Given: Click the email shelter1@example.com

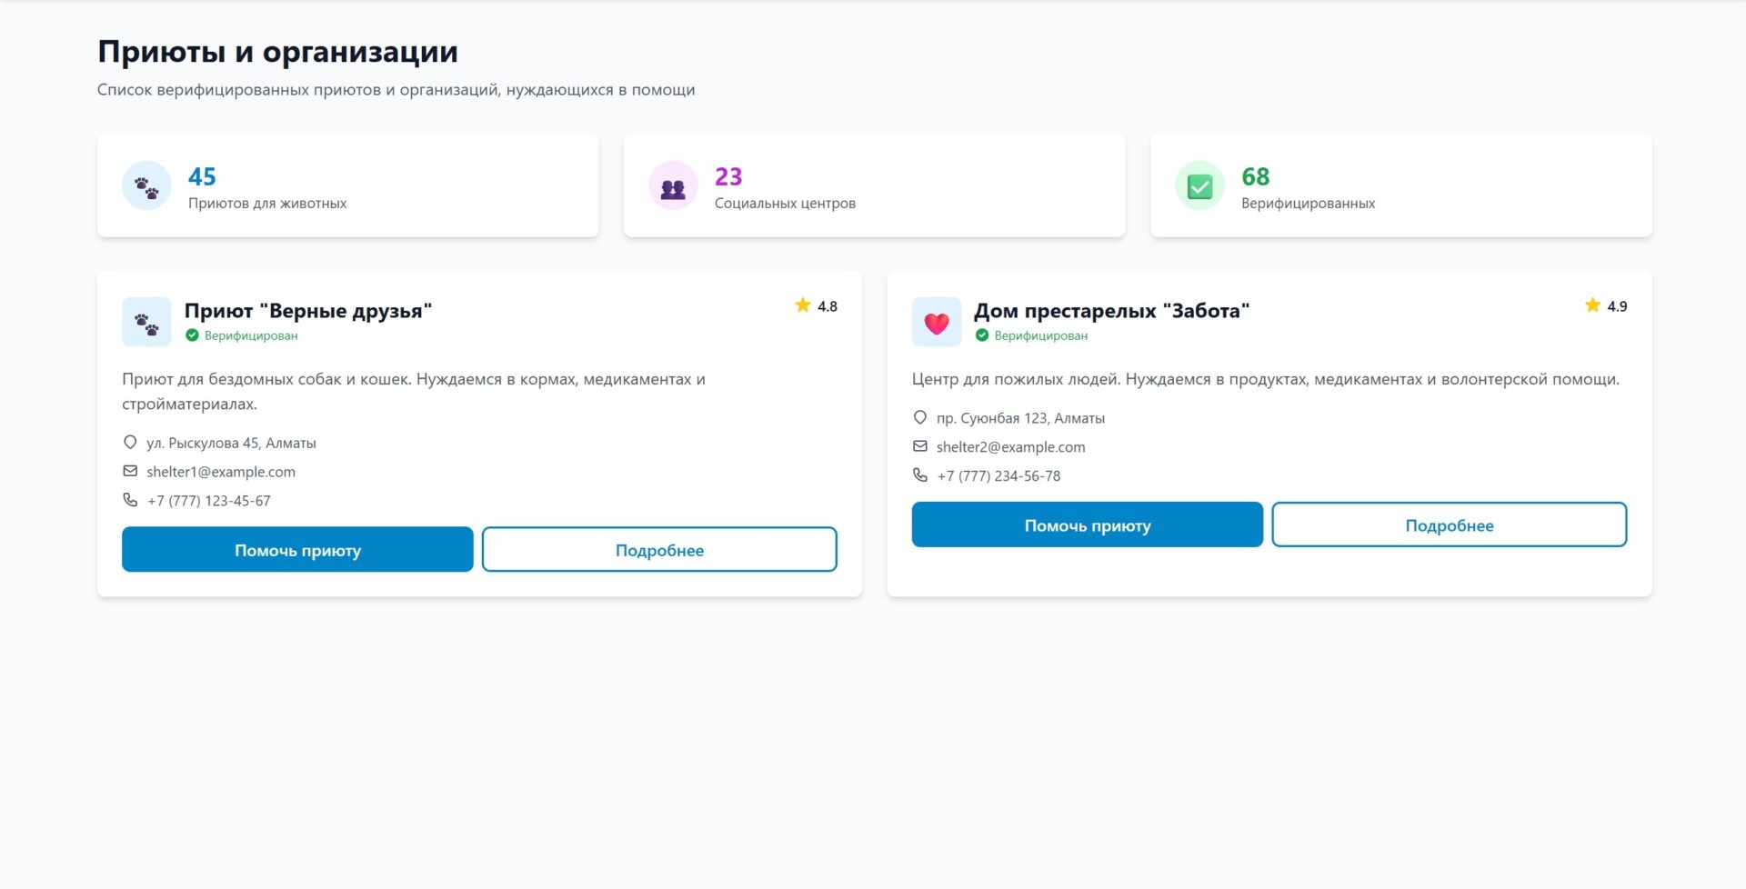Looking at the screenshot, I should point(221,472).
